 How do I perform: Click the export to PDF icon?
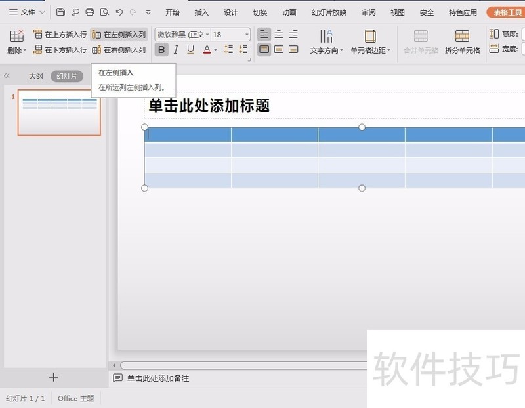(75, 12)
